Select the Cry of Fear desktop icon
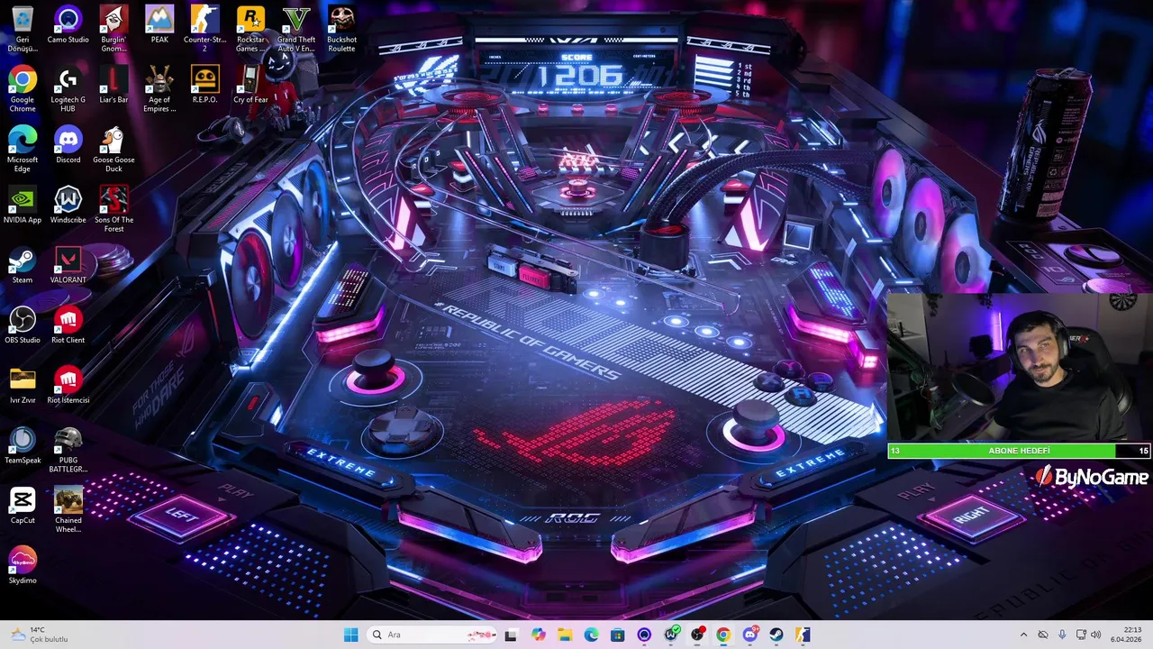 (250, 85)
